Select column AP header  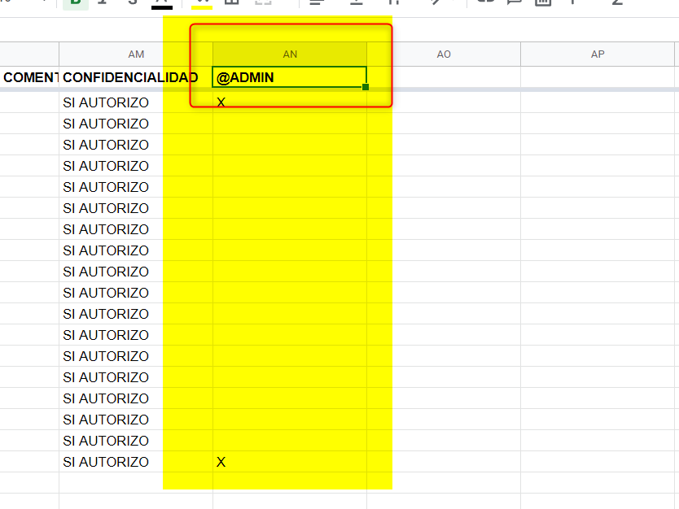click(x=598, y=54)
